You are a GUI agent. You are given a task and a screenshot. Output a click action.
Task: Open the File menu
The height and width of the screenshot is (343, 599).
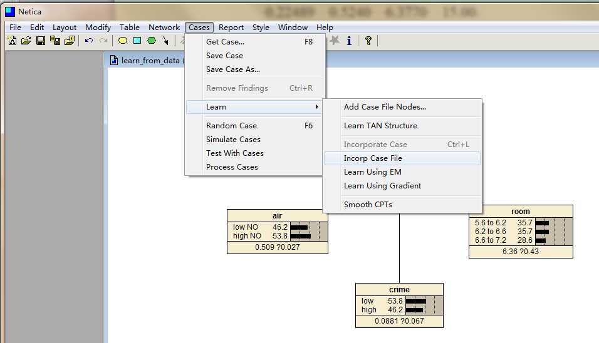(x=15, y=28)
